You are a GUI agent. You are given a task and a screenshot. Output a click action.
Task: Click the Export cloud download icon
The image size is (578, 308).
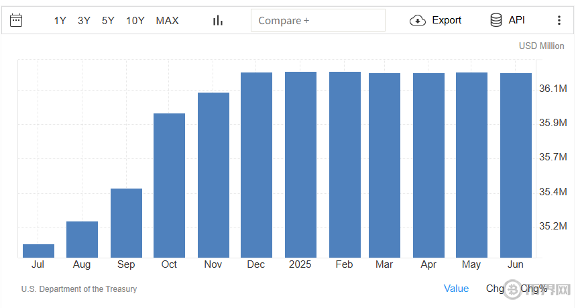point(418,20)
